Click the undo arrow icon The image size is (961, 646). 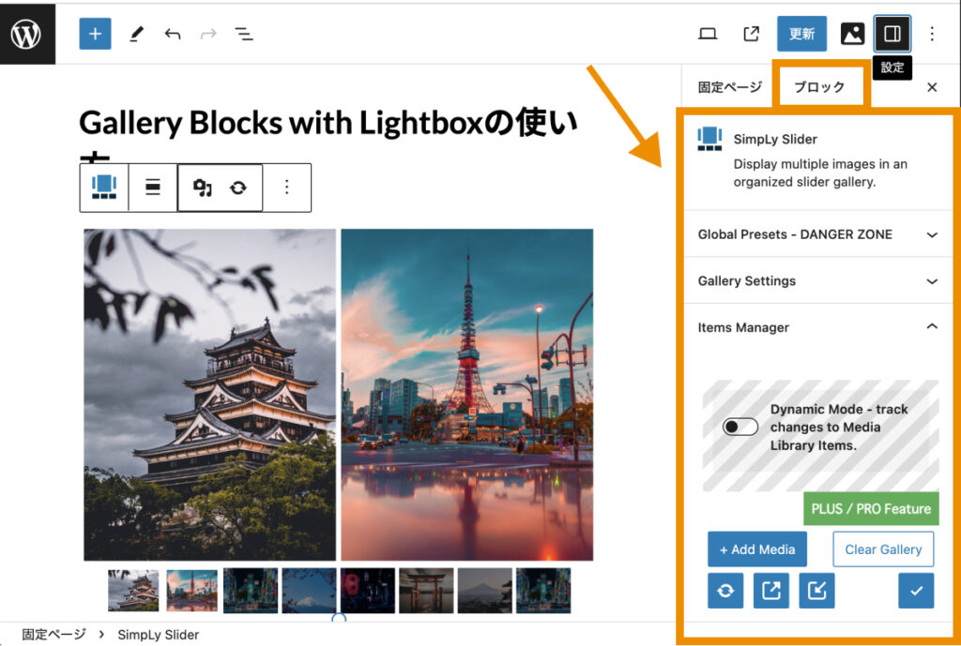pyautogui.click(x=172, y=33)
